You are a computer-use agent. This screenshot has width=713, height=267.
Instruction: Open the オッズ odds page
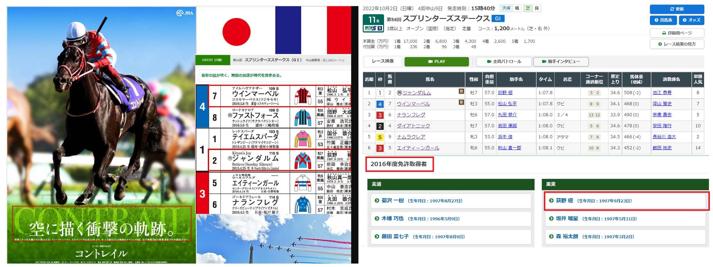click(x=691, y=20)
